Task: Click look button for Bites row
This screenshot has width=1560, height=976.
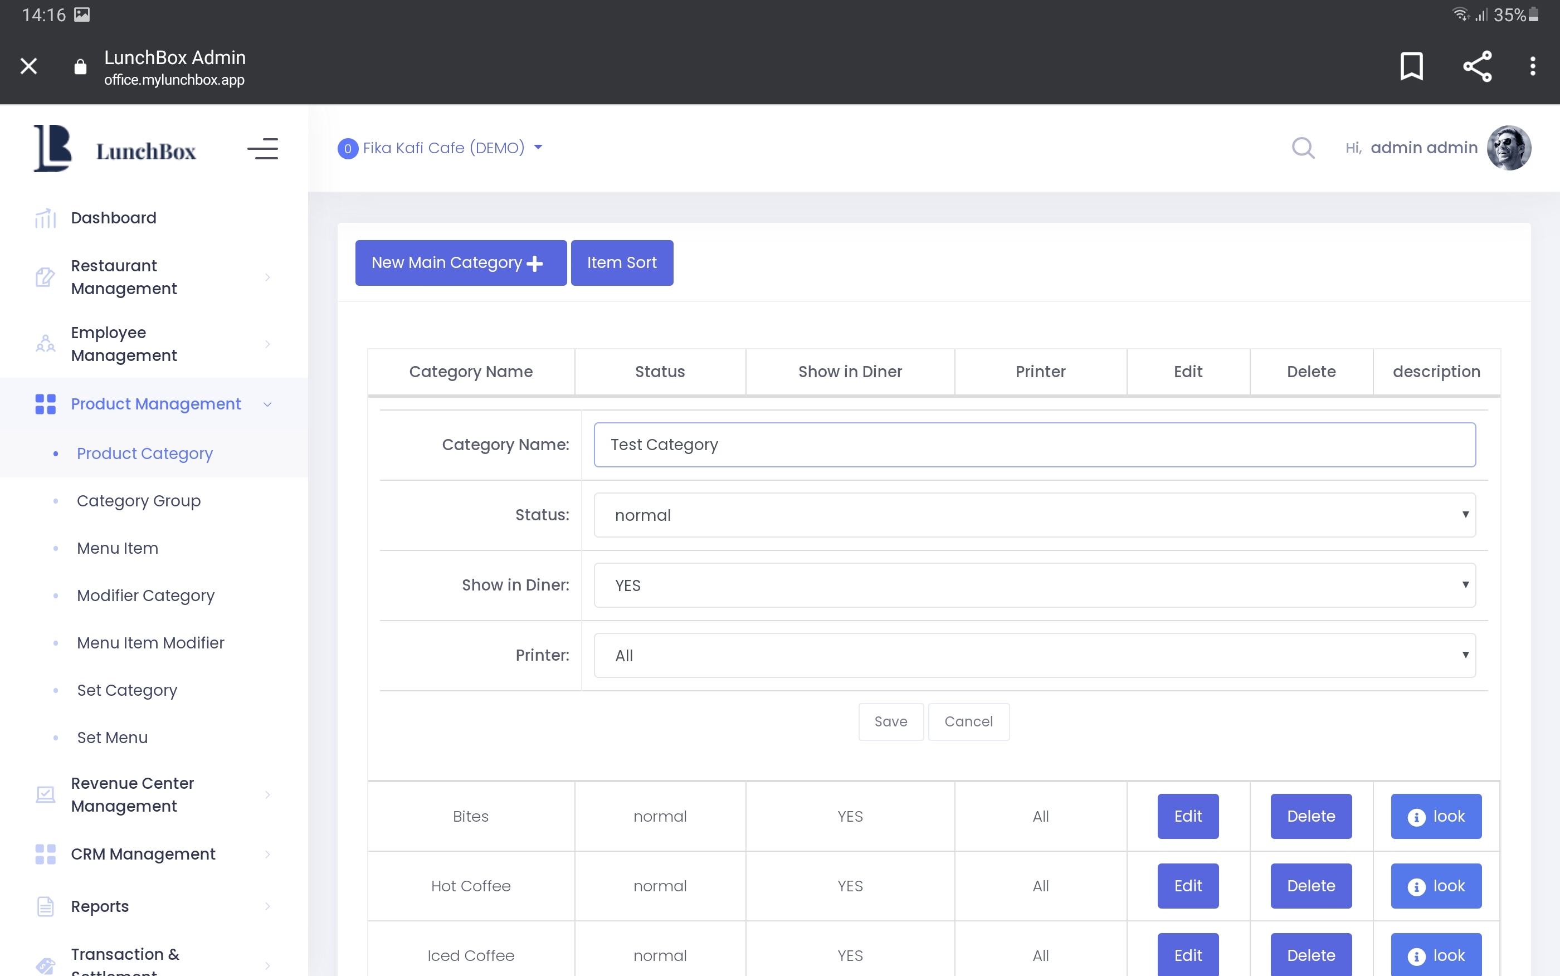Action: (x=1435, y=817)
